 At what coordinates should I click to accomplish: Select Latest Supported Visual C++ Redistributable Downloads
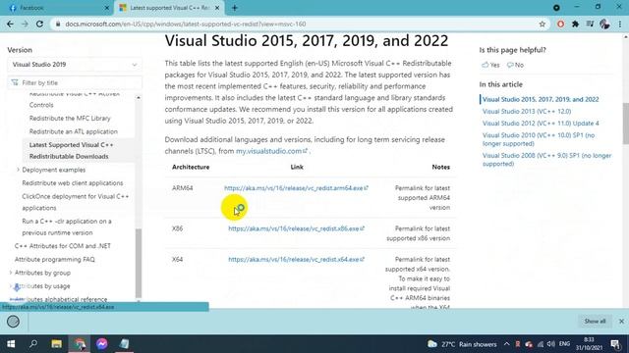pos(71,150)
